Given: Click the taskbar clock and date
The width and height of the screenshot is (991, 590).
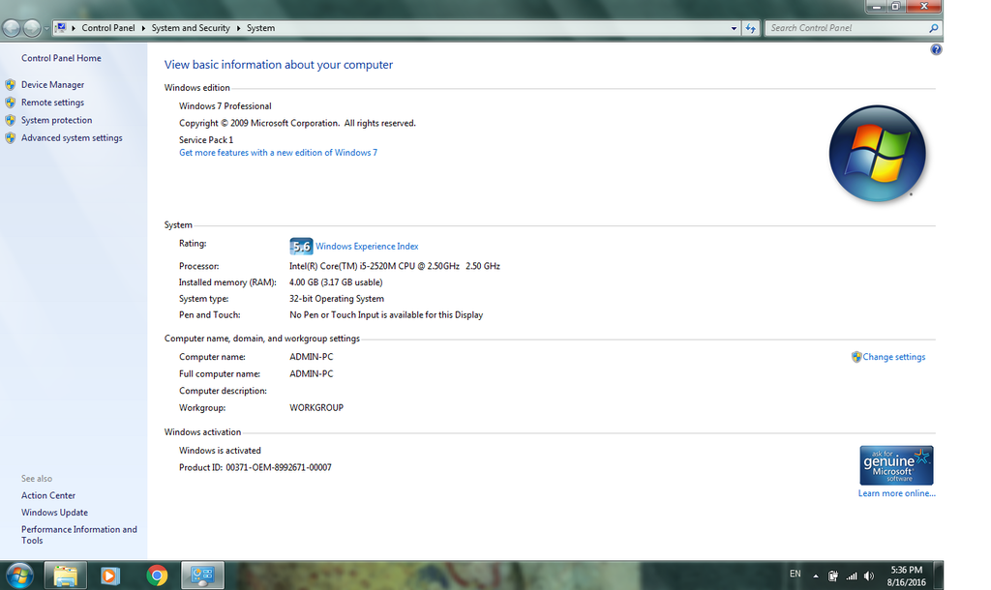Looking at the screenshot, I should [x=905, y=575].
